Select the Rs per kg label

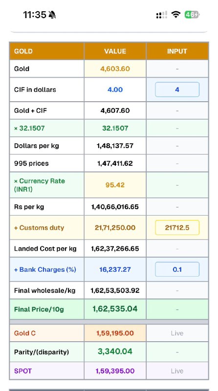pos(29,207)
